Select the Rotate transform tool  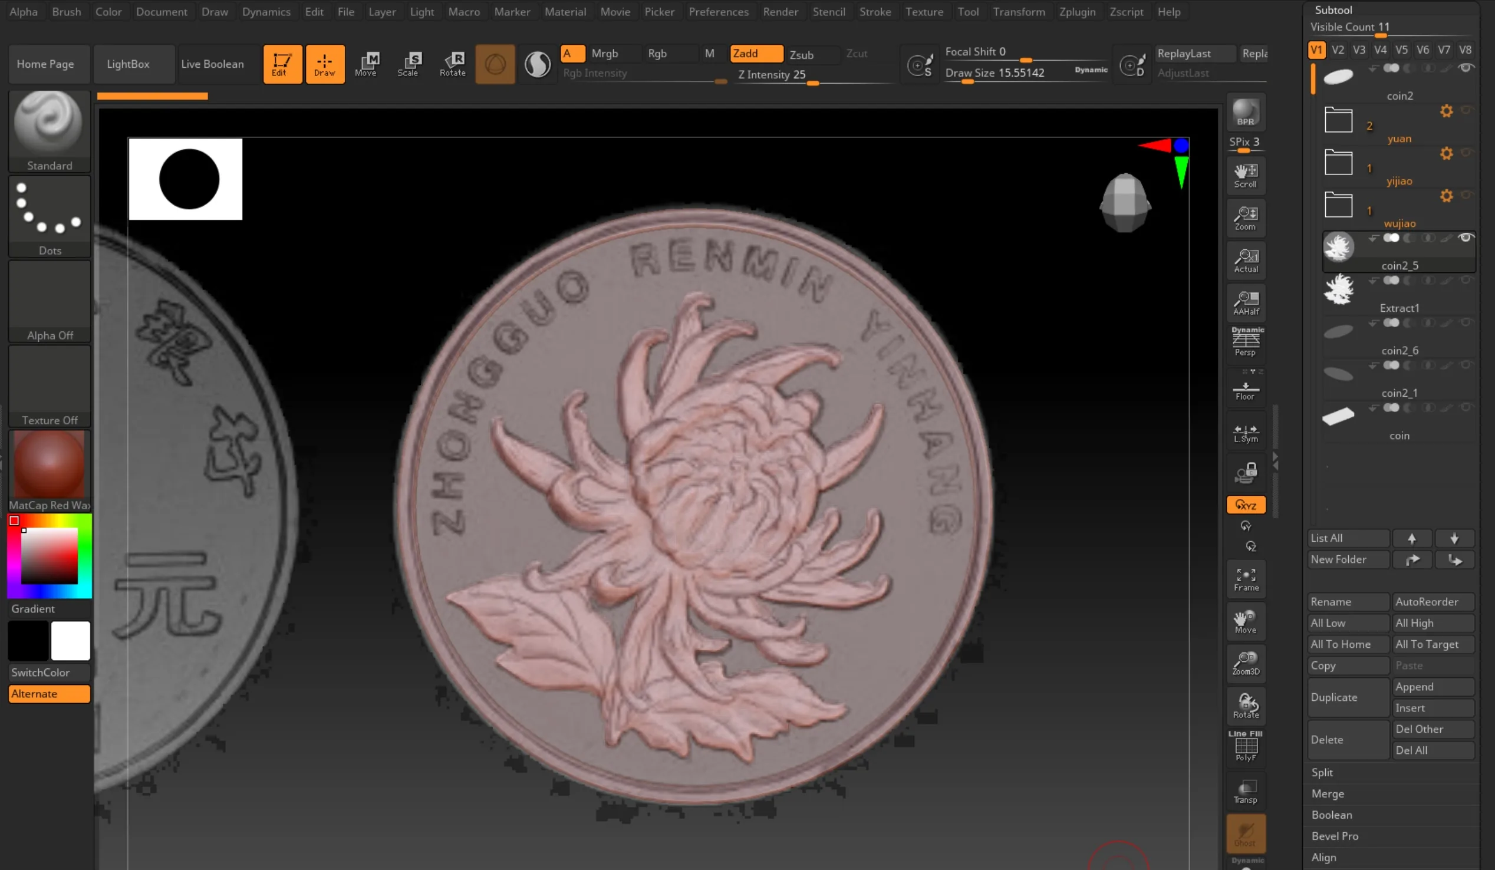tap(452, 64)
